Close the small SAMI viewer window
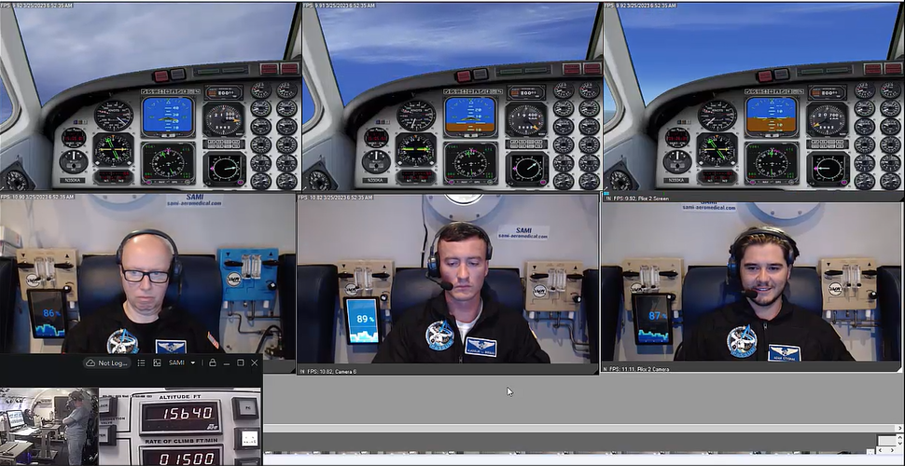The image size is (905, 466). [255, 363]
